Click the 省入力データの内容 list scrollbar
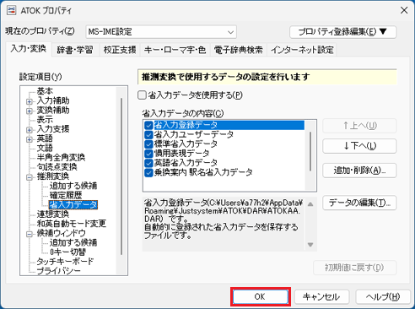Viewport: 415px width, 309px height. [310, 151]
